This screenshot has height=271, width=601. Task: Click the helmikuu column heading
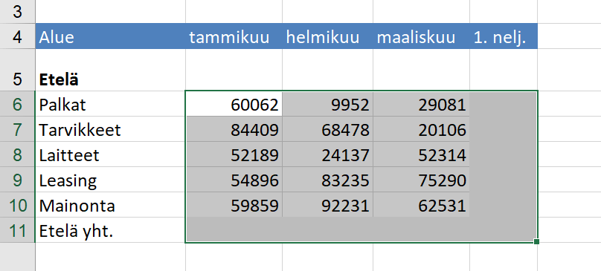point(327,36)
